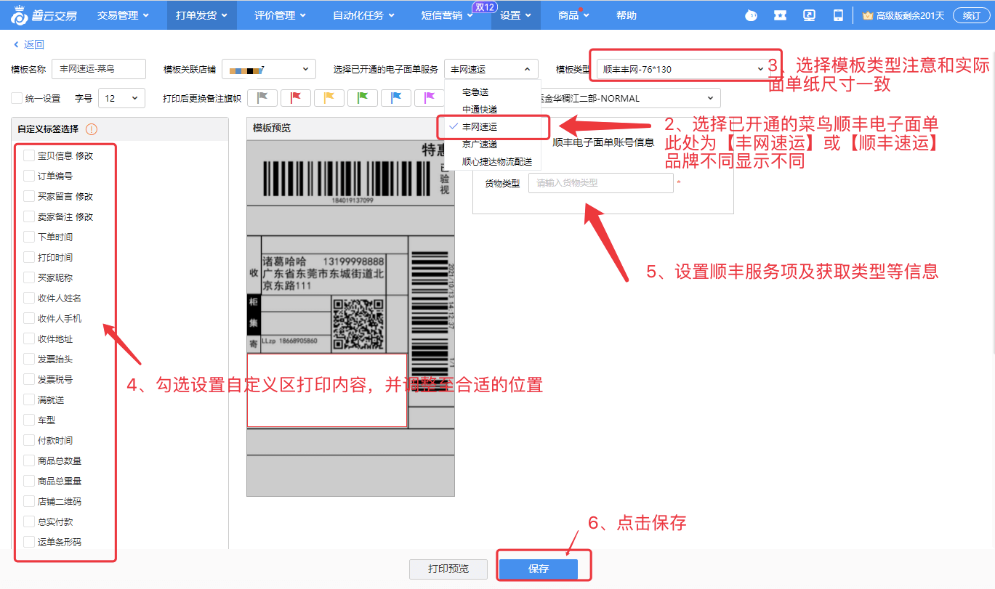
Task: Open the dropdown ending in 二部-NORMAL
Action: [x=631, y=98]
